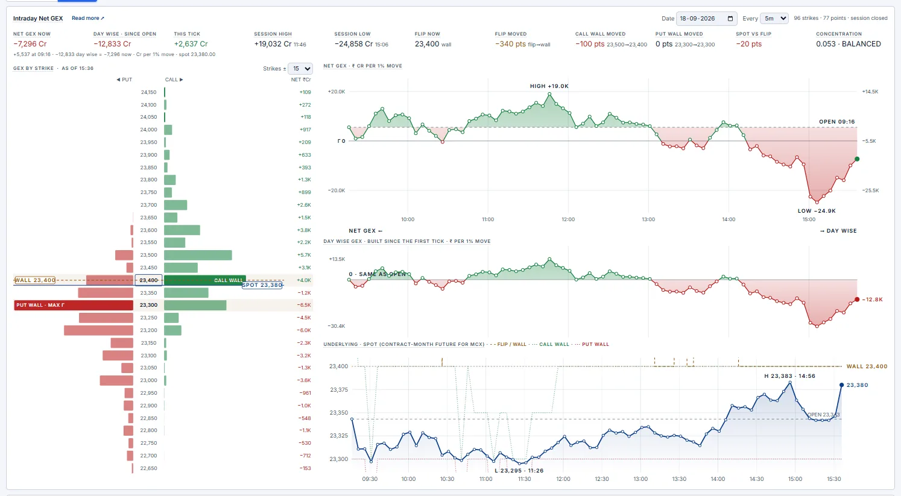Click the L 23,295 · 11:26 label on spot chart

[519, 471]
